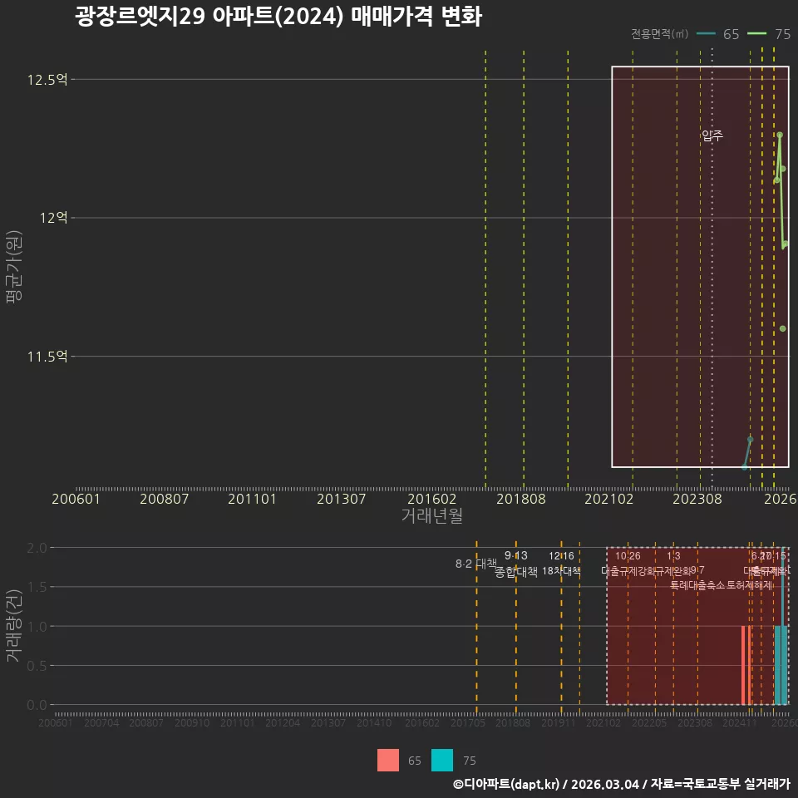Click the 10·26 policy date label
This screenshot has height=798, width=798.
click(628, 556)
